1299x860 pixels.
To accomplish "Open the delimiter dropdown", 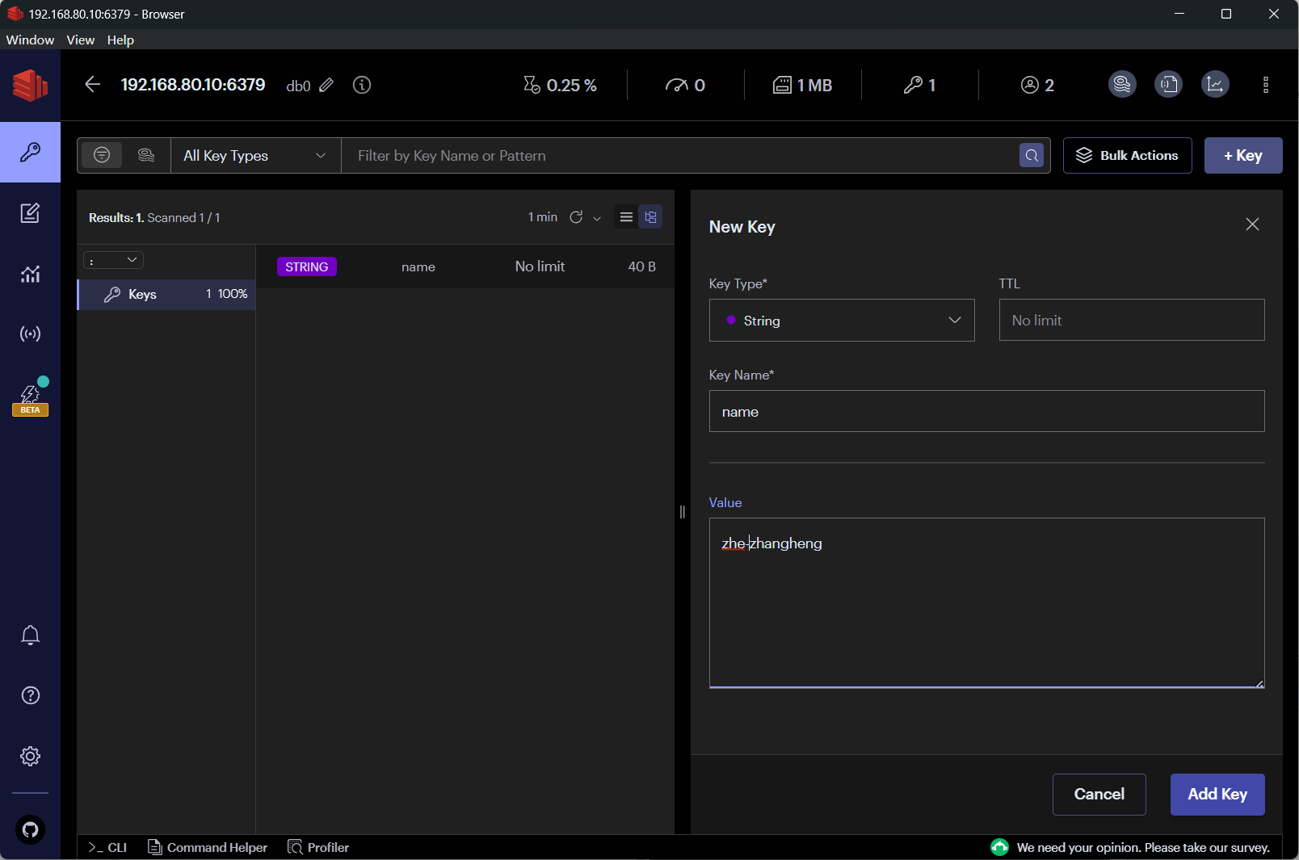I will coord(113,260).
